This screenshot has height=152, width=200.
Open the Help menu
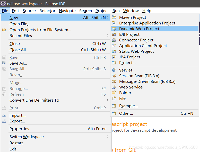(x=147, y=11)
